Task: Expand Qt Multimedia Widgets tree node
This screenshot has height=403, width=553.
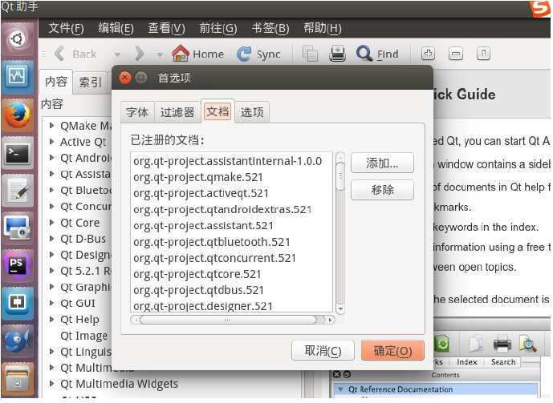Action: click(x=52, y=384)
